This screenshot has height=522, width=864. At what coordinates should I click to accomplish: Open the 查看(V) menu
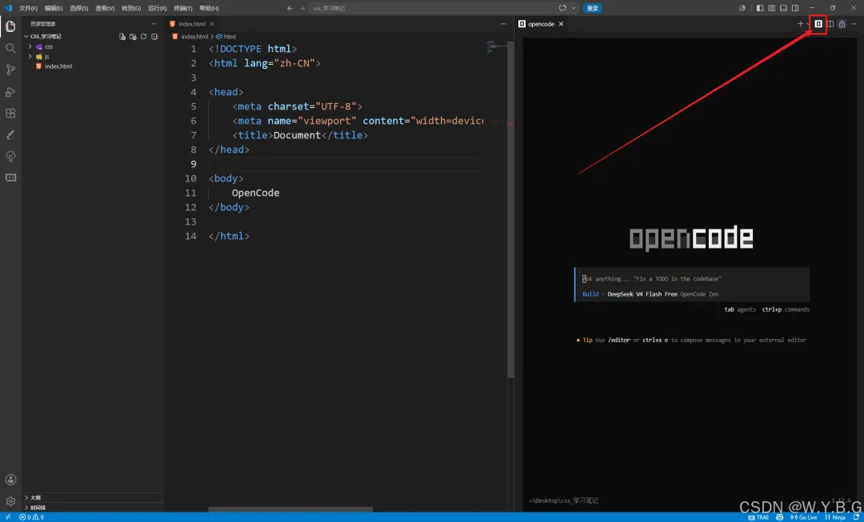(105, 8)
